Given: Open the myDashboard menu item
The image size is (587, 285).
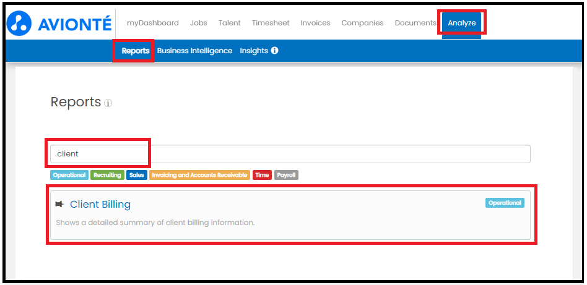Looking at the screenshot, I should (x=153, y=23).
